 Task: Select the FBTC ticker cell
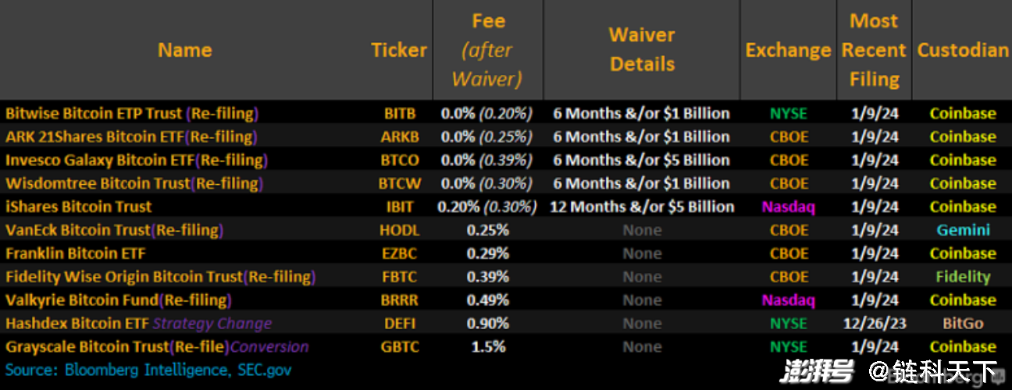pos(400,277)
